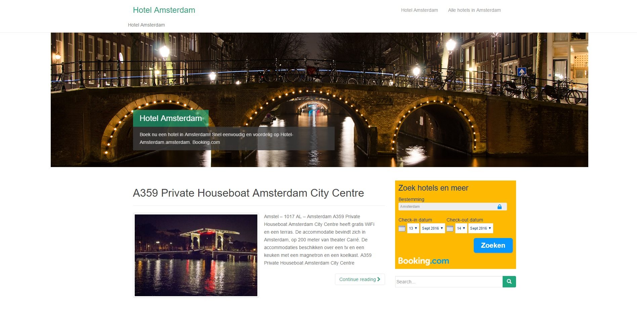Click the Hotel Amsterdam site title
The width and height of the screenshot is (637, 318).
pyautogui.click(x=164, y=10)
